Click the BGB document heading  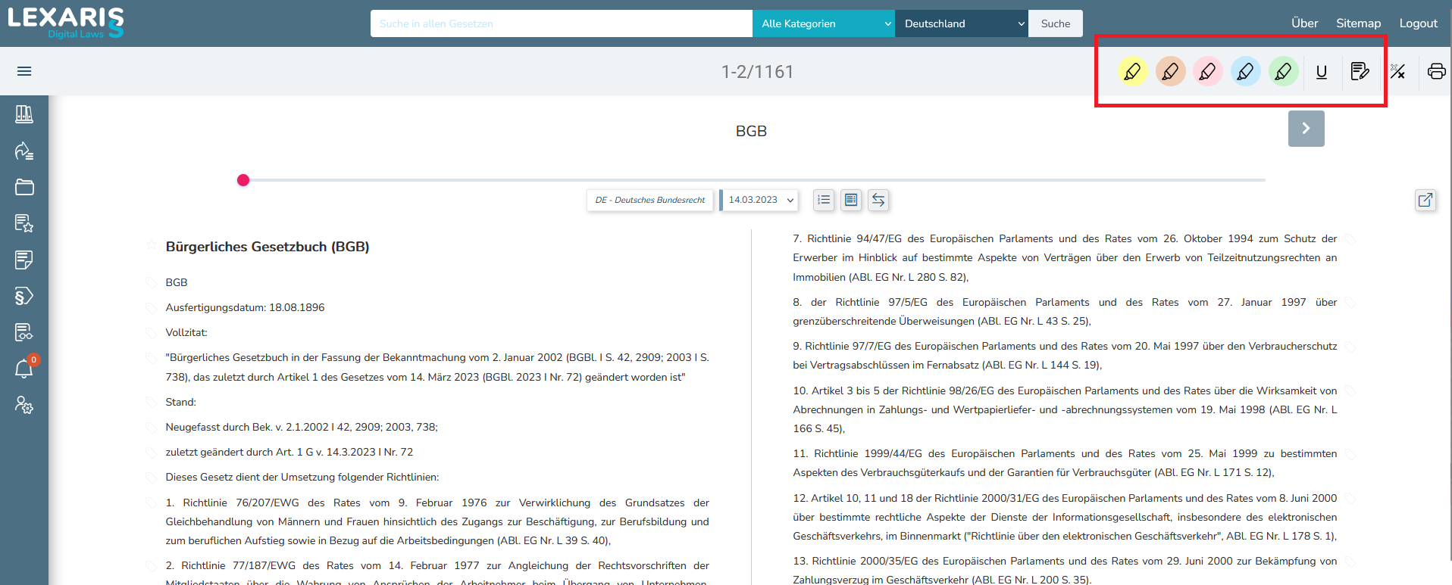[x=751, y=131]
